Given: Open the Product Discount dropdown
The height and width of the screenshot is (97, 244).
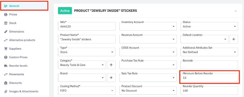Looking at the screenshot, I should click(148, 90).
